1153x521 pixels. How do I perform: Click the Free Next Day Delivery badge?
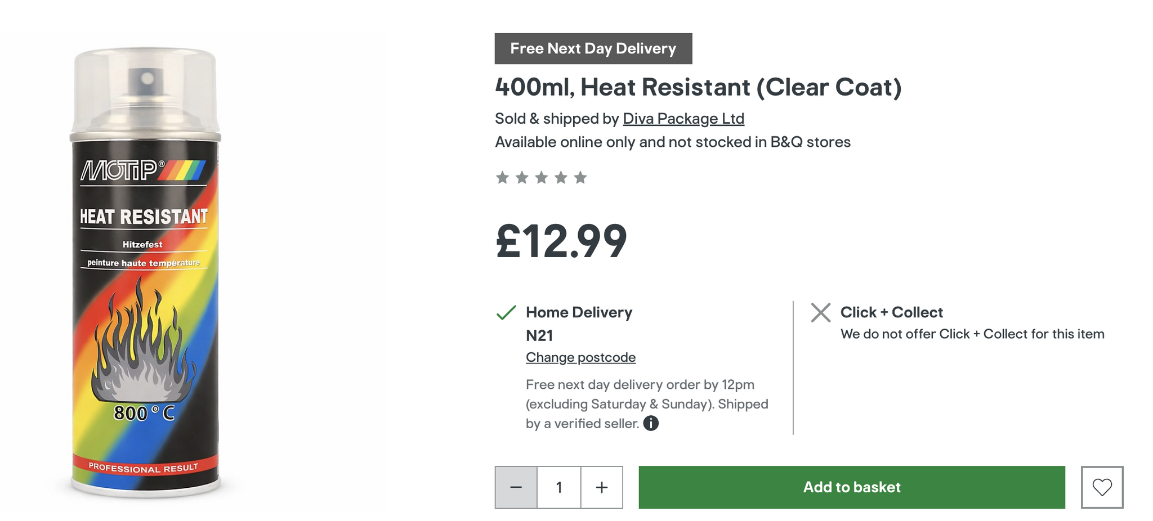(593, 48)
